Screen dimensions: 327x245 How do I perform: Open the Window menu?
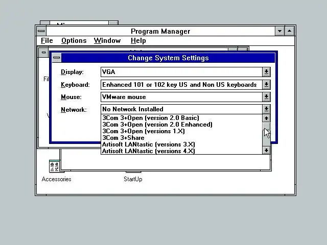click(x=107, y=41)
